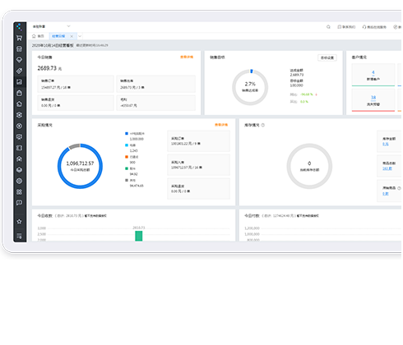Click the edit icon link at top right

click(397, 27)
